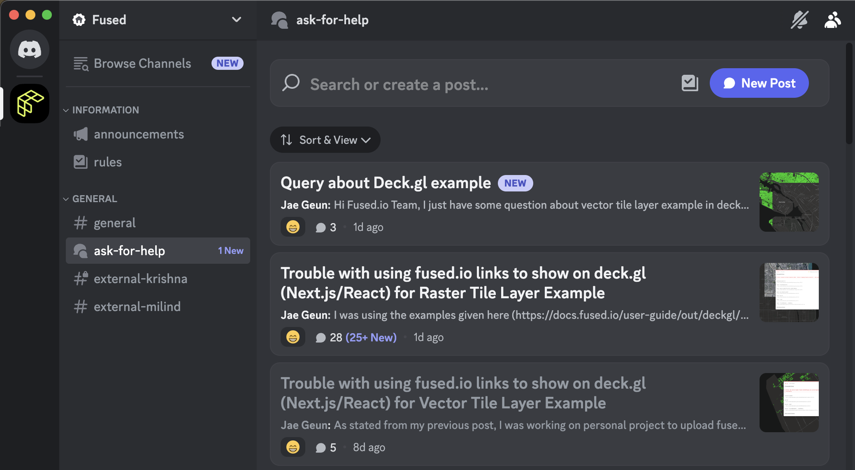
Task: Open the Discord home icon
Action: 29,49
